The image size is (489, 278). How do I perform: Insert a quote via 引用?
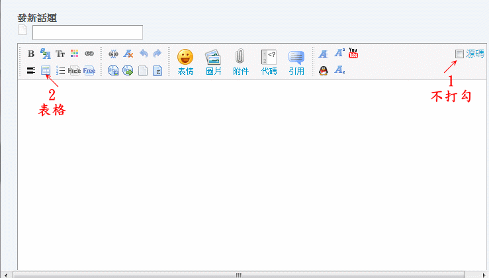296,62
